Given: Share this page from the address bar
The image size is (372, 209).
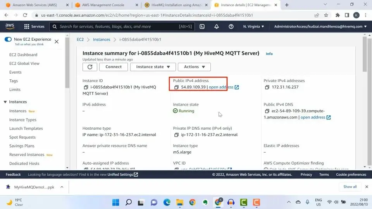Looking at the screenshot, I should (x=317, y=15).
